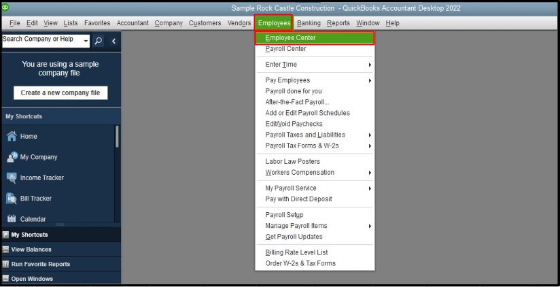Open the Accountant menu
The width and height of the screenshot is (560, 287).
pos(133,23)
